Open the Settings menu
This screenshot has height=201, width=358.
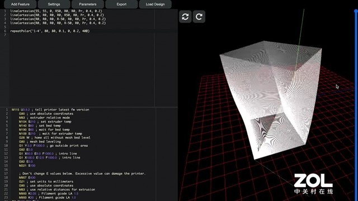[54, 4]
